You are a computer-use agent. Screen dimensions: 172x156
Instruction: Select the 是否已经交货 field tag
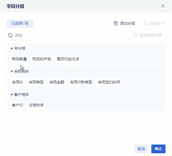tap(68, 59)
